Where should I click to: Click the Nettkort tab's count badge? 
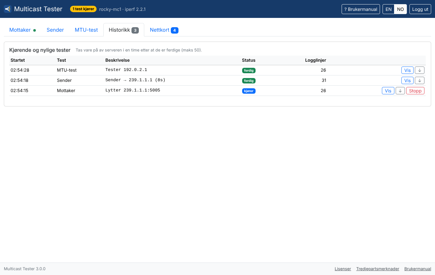175,30
